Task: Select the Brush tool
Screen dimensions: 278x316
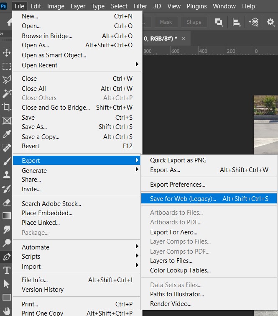Action: tap(6, 162)
